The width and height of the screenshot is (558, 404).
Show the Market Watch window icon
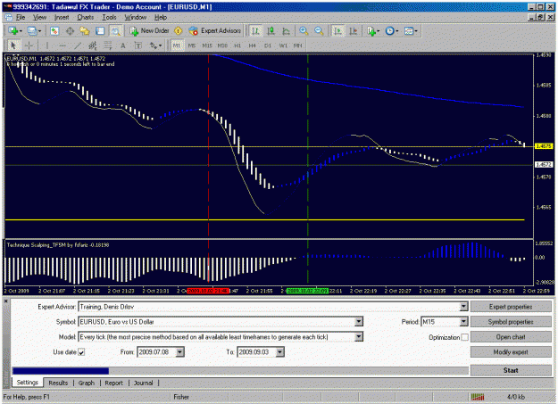coord(54,31)
